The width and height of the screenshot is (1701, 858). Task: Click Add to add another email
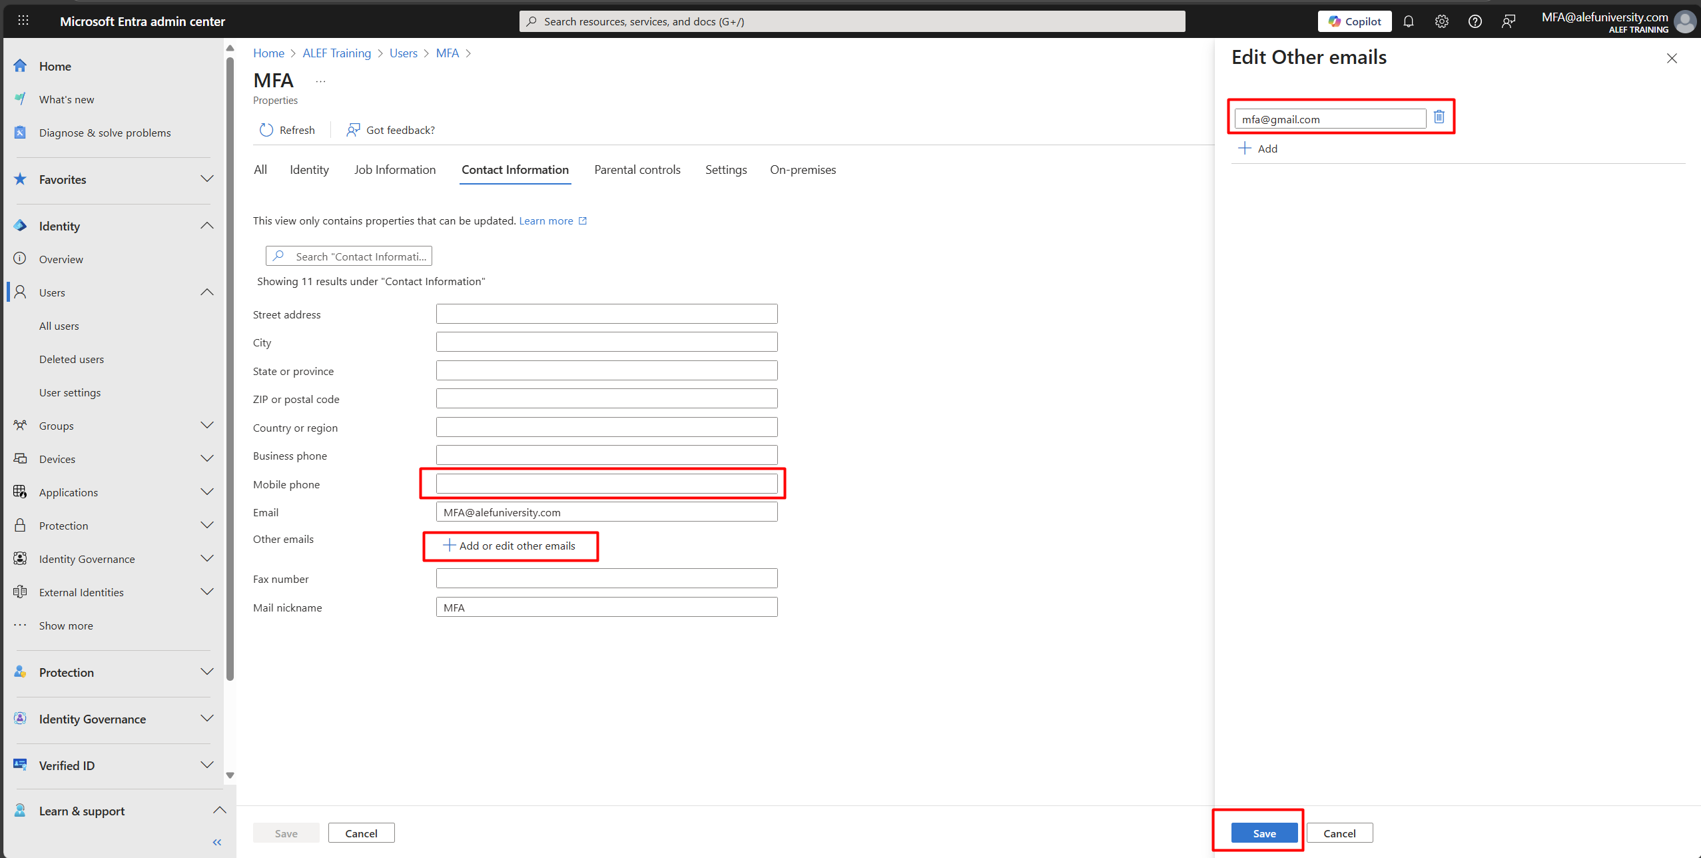coord(1258,149)
